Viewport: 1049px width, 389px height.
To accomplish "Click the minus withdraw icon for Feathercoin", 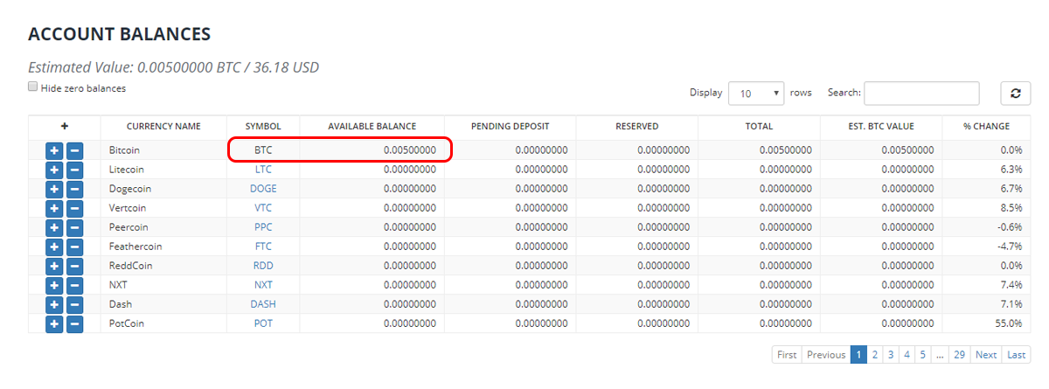I will [x=74, y=247].
